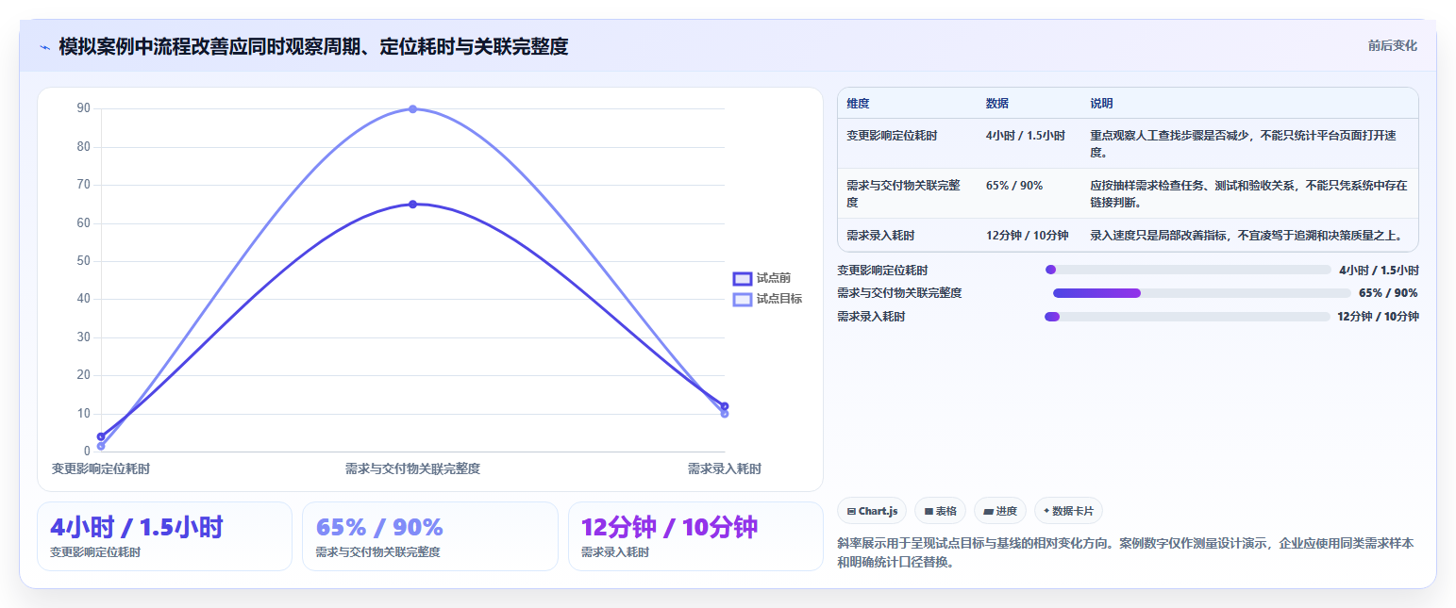1456x608 pixels.
Task: Click the 变更影响定位耗时 progress bar
Action: coord(1188,270)
